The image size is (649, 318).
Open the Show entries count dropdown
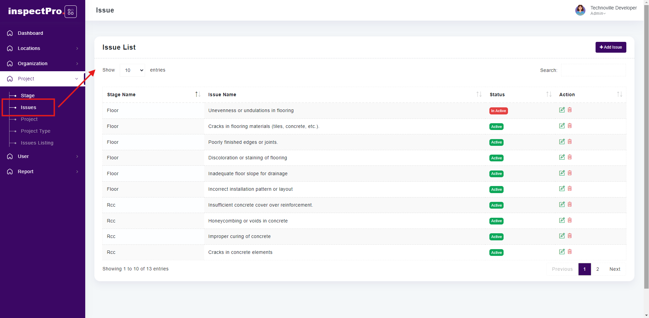[132, 70]
